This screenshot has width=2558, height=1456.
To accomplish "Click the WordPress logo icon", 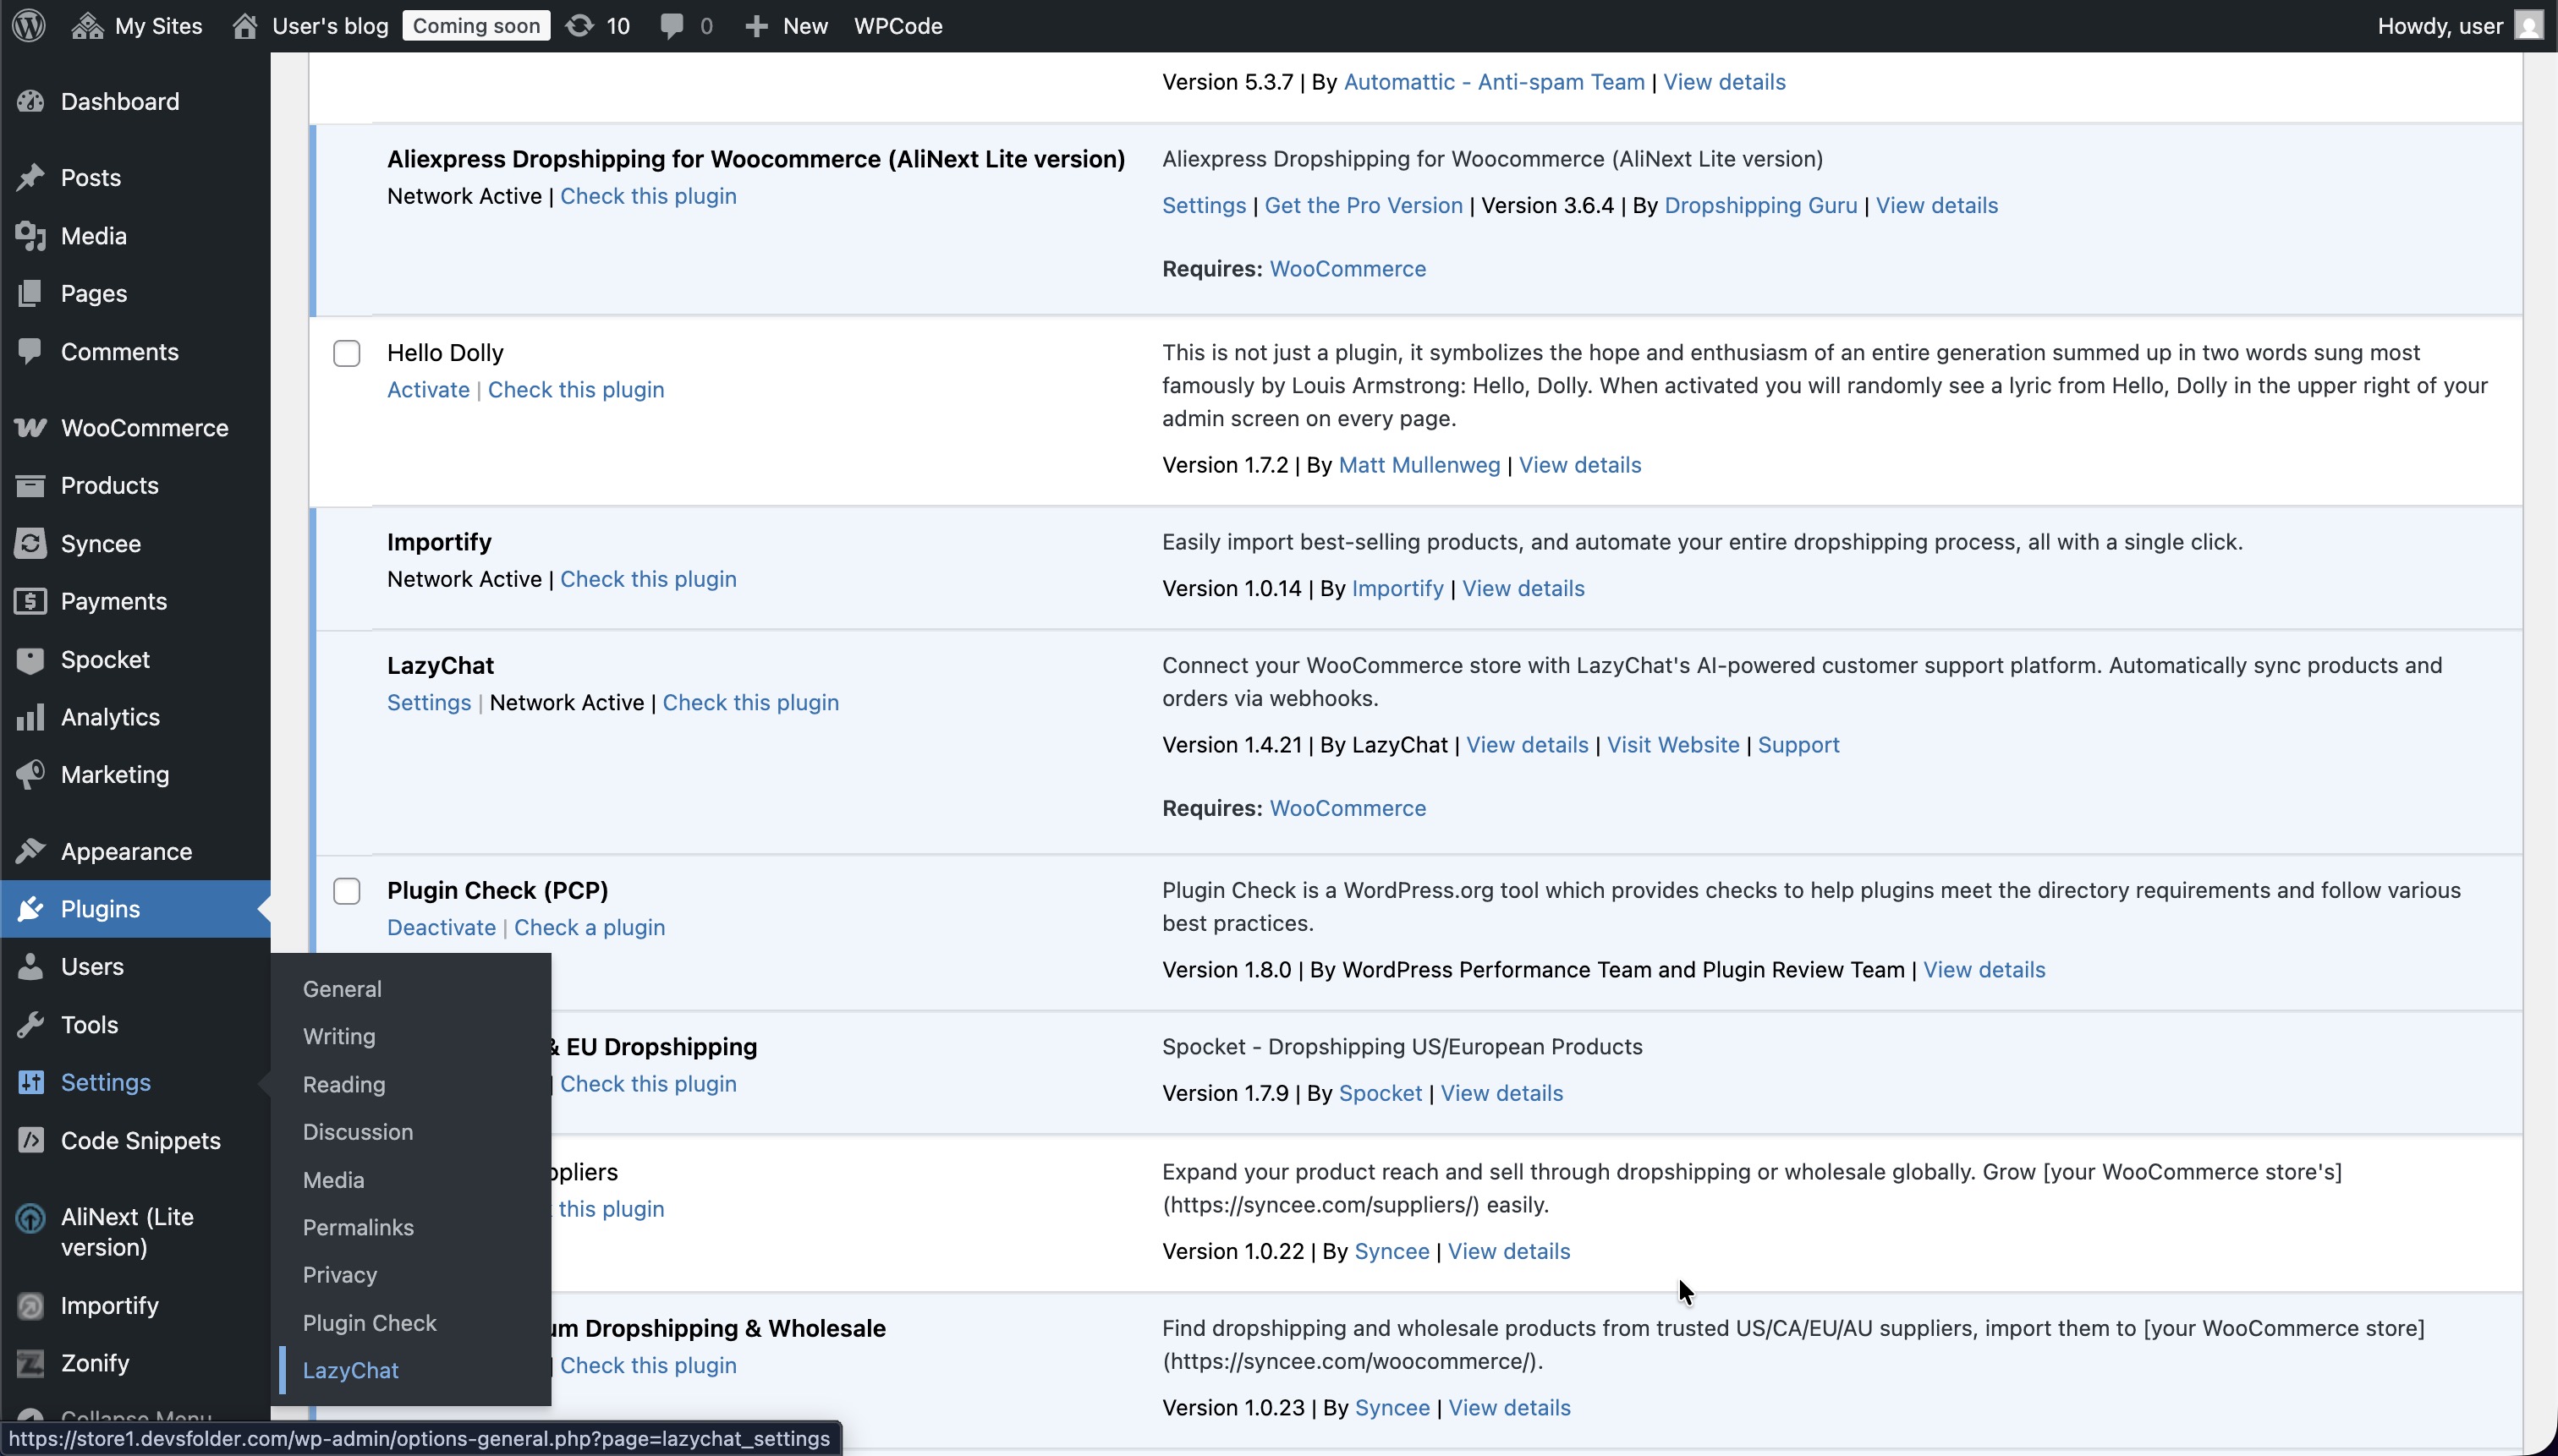I will click(x=30, y=26).
